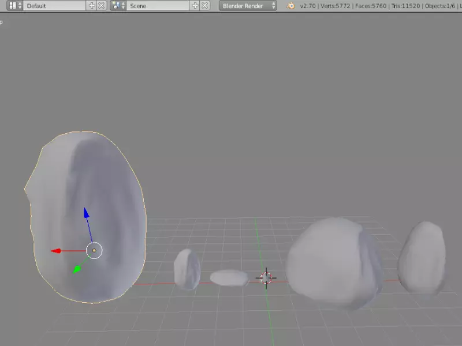Open the scene browser icon
The width and height of the screenshot is (462, 346).
118,6
